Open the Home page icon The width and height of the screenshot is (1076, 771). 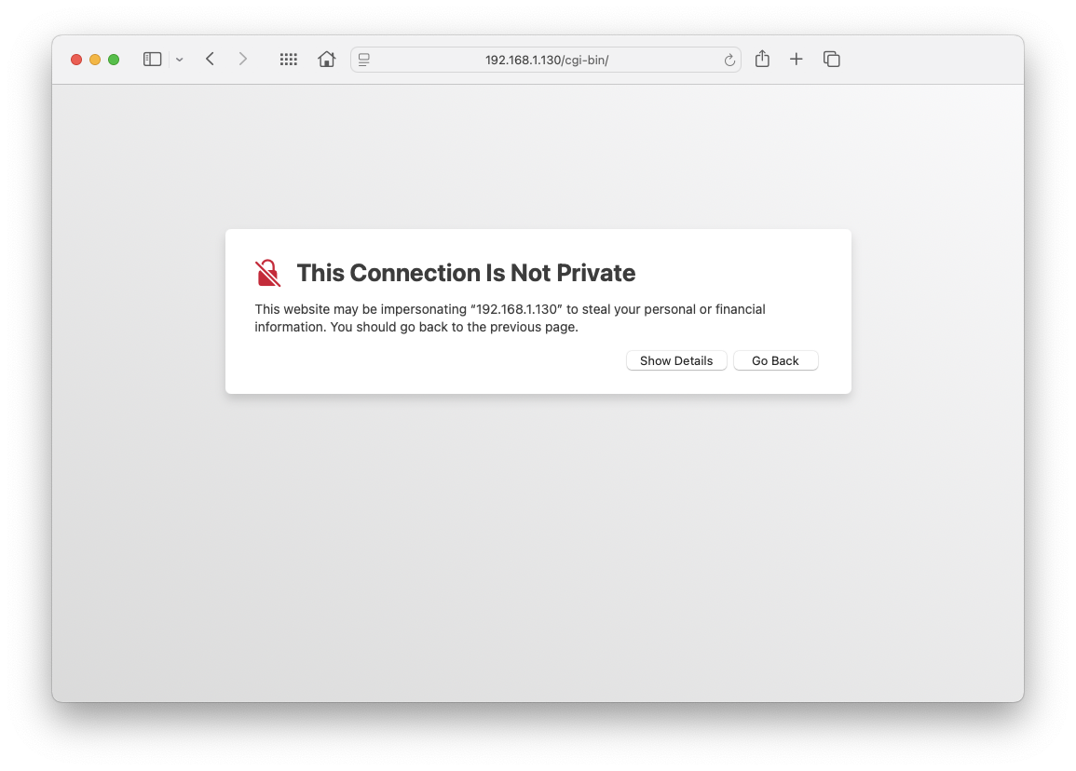[x=327, y=60]
